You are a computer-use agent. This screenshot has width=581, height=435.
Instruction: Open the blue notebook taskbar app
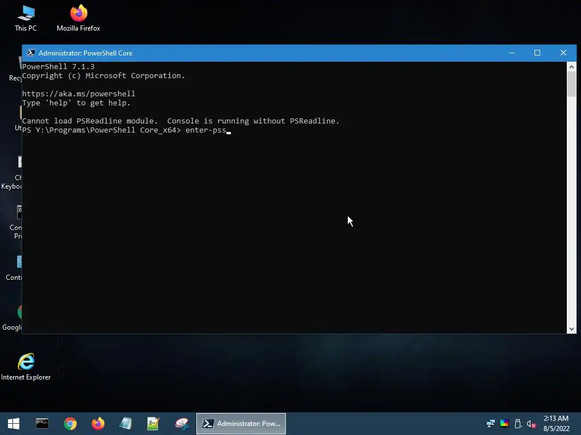click(x=125, y=424)
